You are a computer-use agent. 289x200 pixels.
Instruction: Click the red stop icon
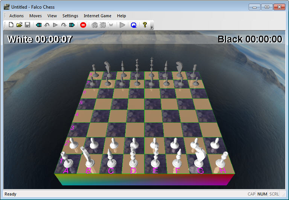pyautogui.click(x=83, y=25)
